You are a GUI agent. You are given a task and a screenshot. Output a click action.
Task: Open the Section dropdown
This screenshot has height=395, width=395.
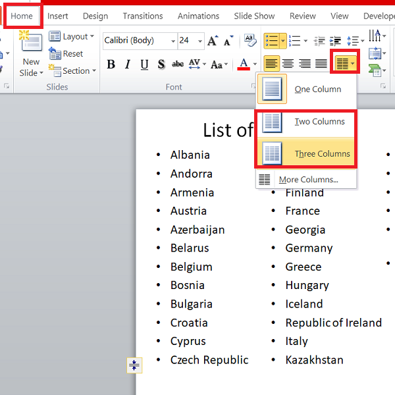click(x=72, y=71)
